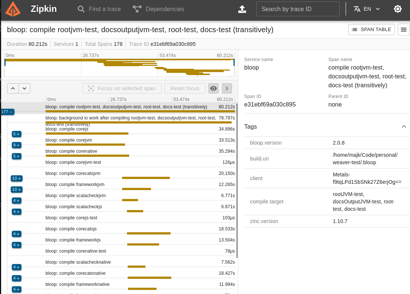Open the EN language dropdown
The image size is (410, 294).
pyautogui.click(x=367, y=9)
